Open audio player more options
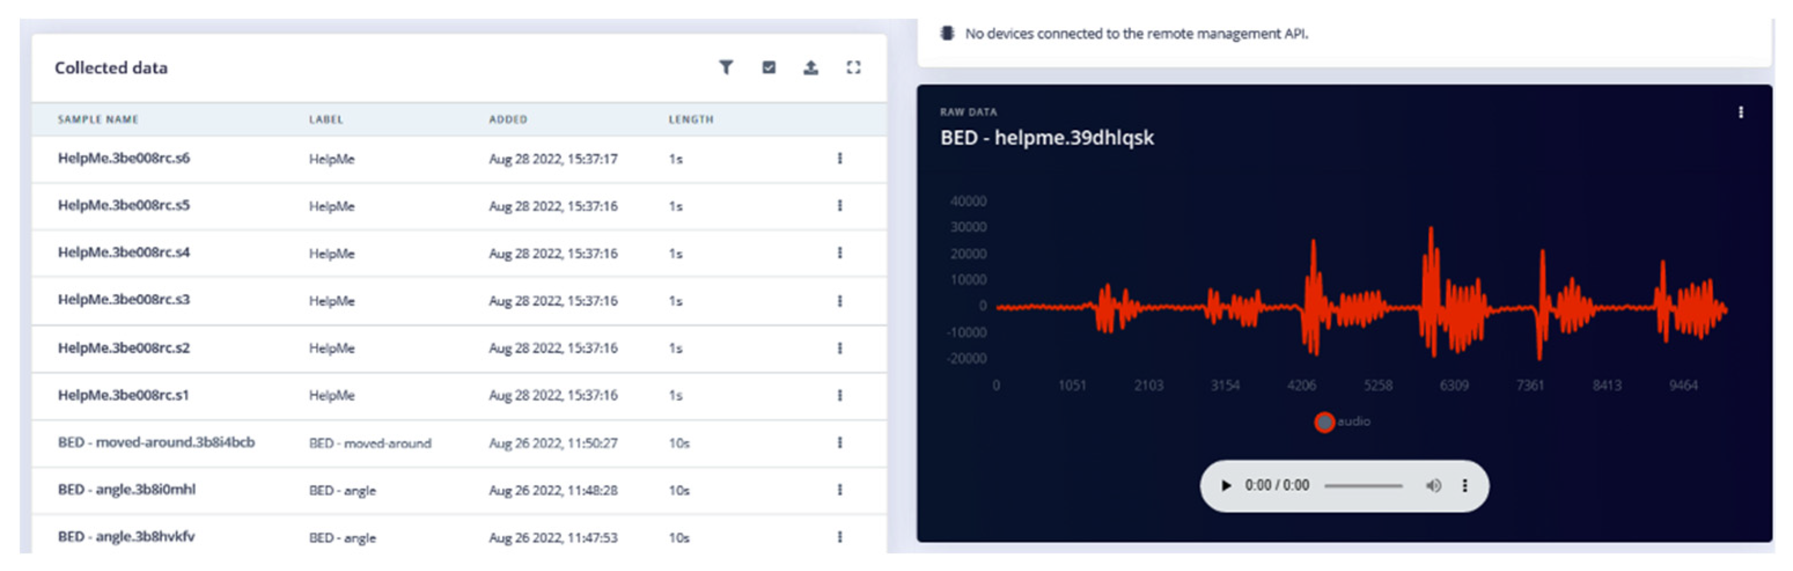 point(1464,486)
